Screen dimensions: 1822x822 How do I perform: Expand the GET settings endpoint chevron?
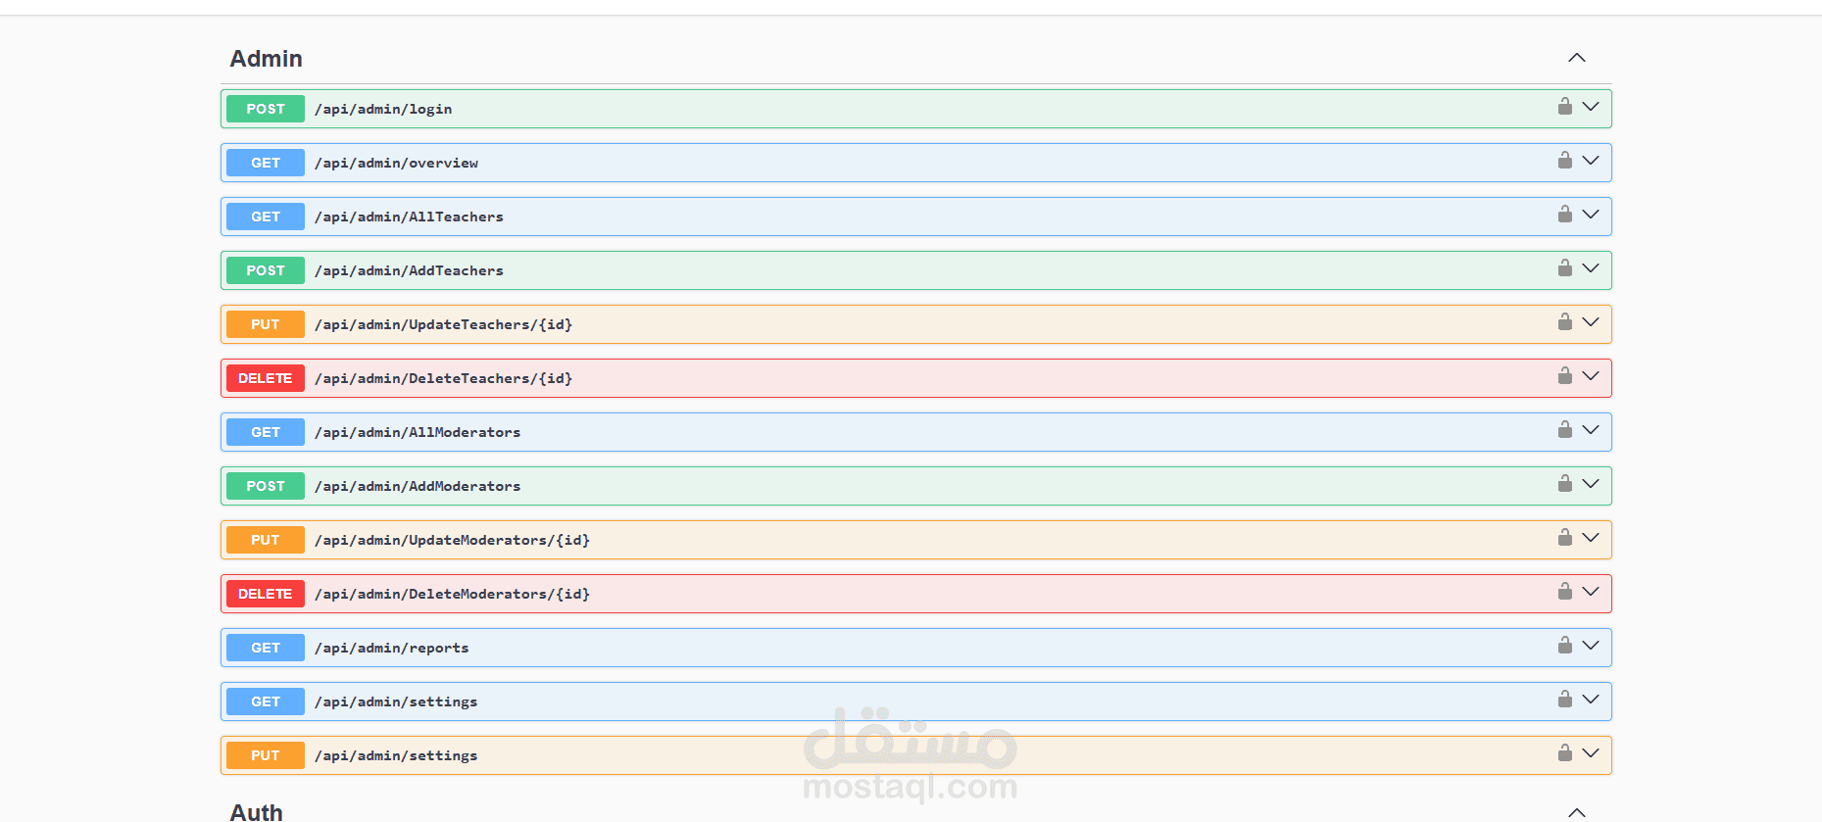point(1591,700)
